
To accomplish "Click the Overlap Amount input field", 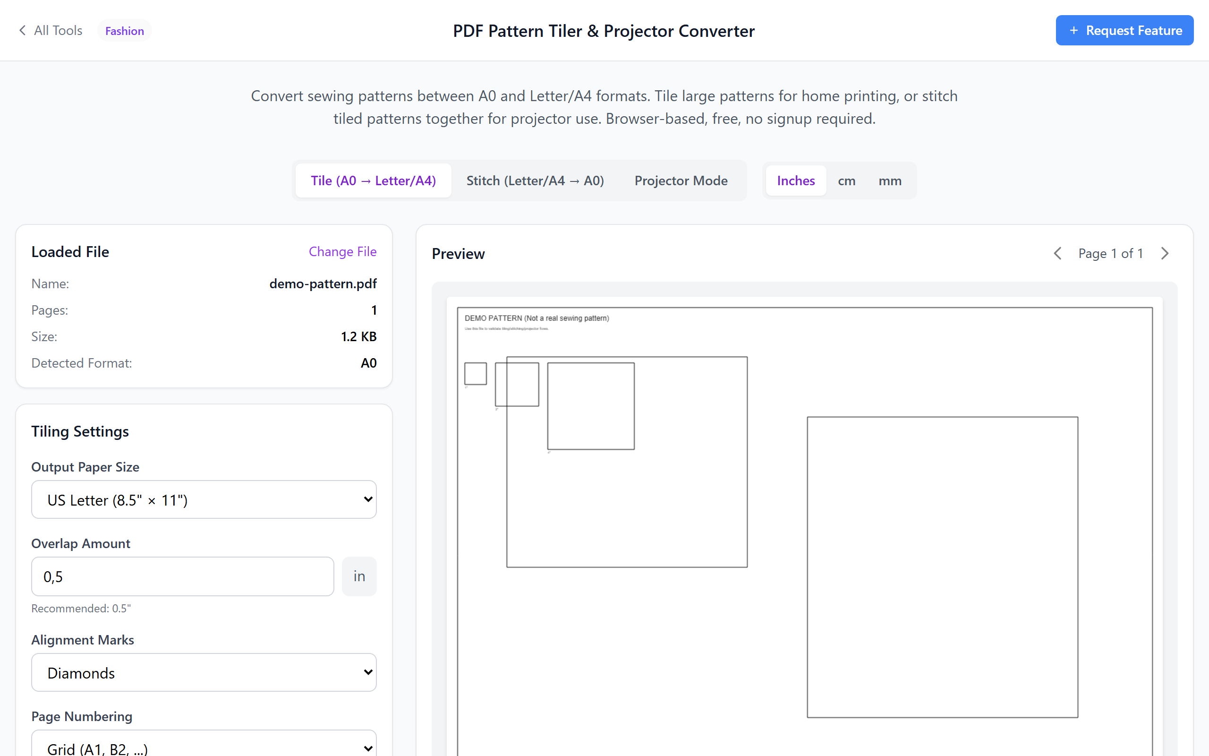I will pyautogui.click(x=182, y=576).
